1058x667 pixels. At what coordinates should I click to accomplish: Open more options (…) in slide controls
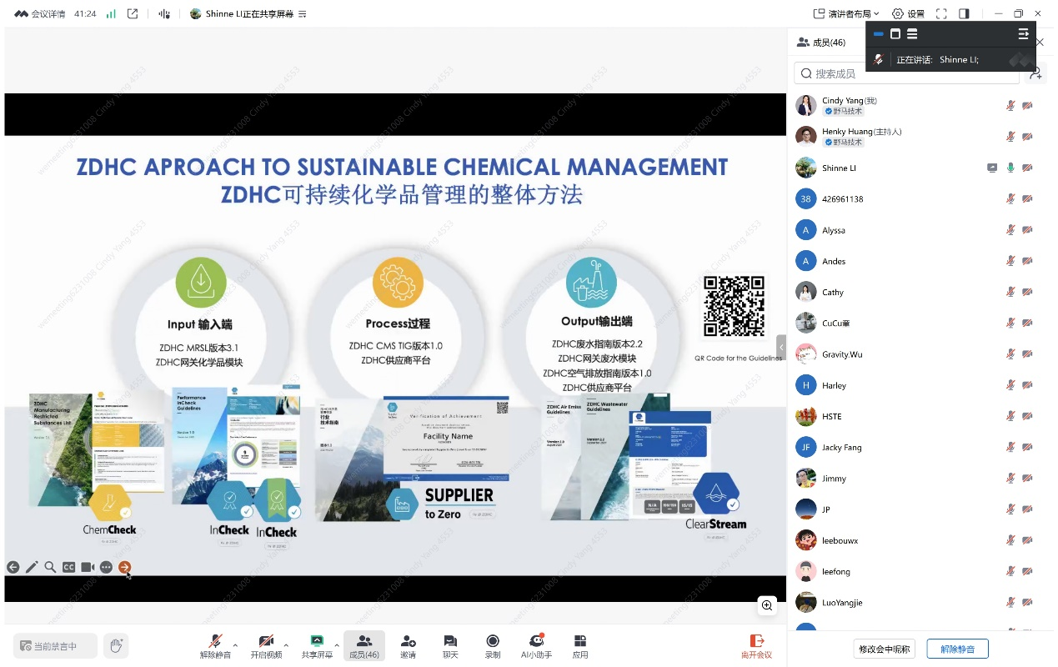pos(106,567)
